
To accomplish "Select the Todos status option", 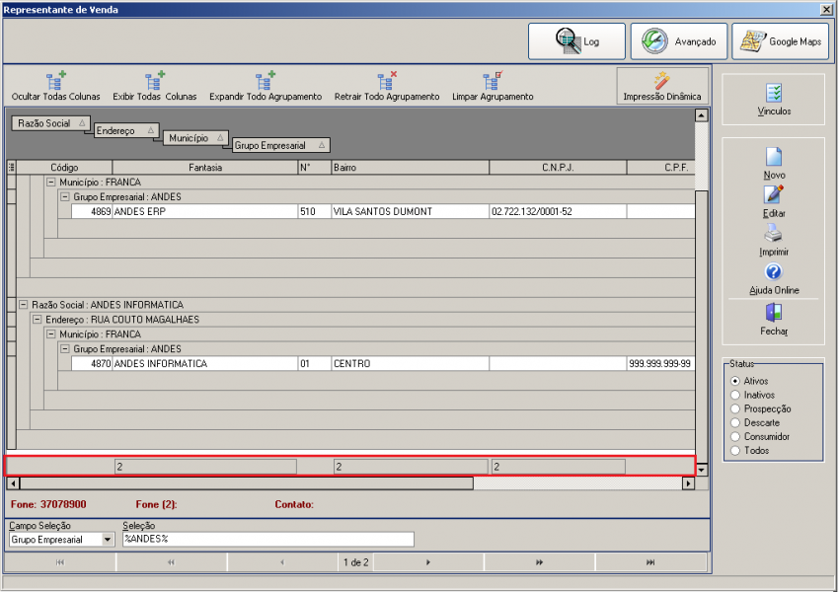I will (x=735, y=450).
